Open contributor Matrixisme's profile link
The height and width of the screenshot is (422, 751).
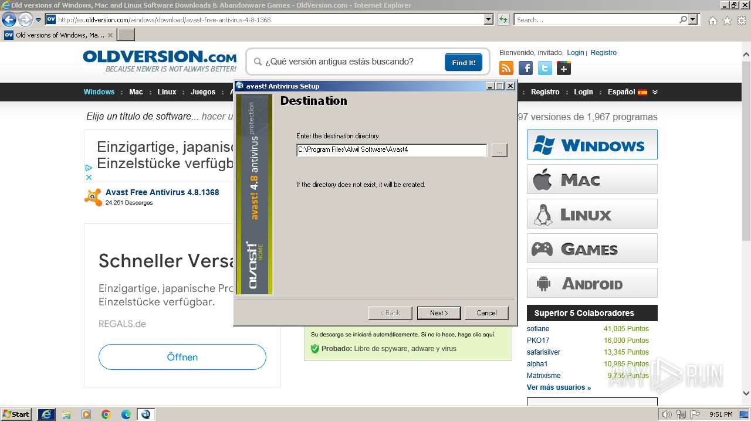543,376
